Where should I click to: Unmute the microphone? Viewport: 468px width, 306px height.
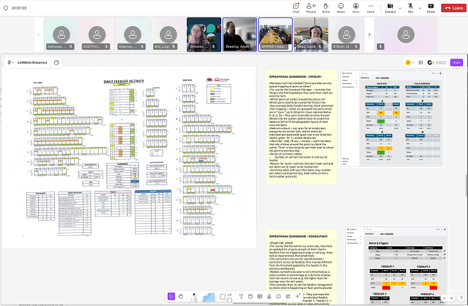coord(410,7)
